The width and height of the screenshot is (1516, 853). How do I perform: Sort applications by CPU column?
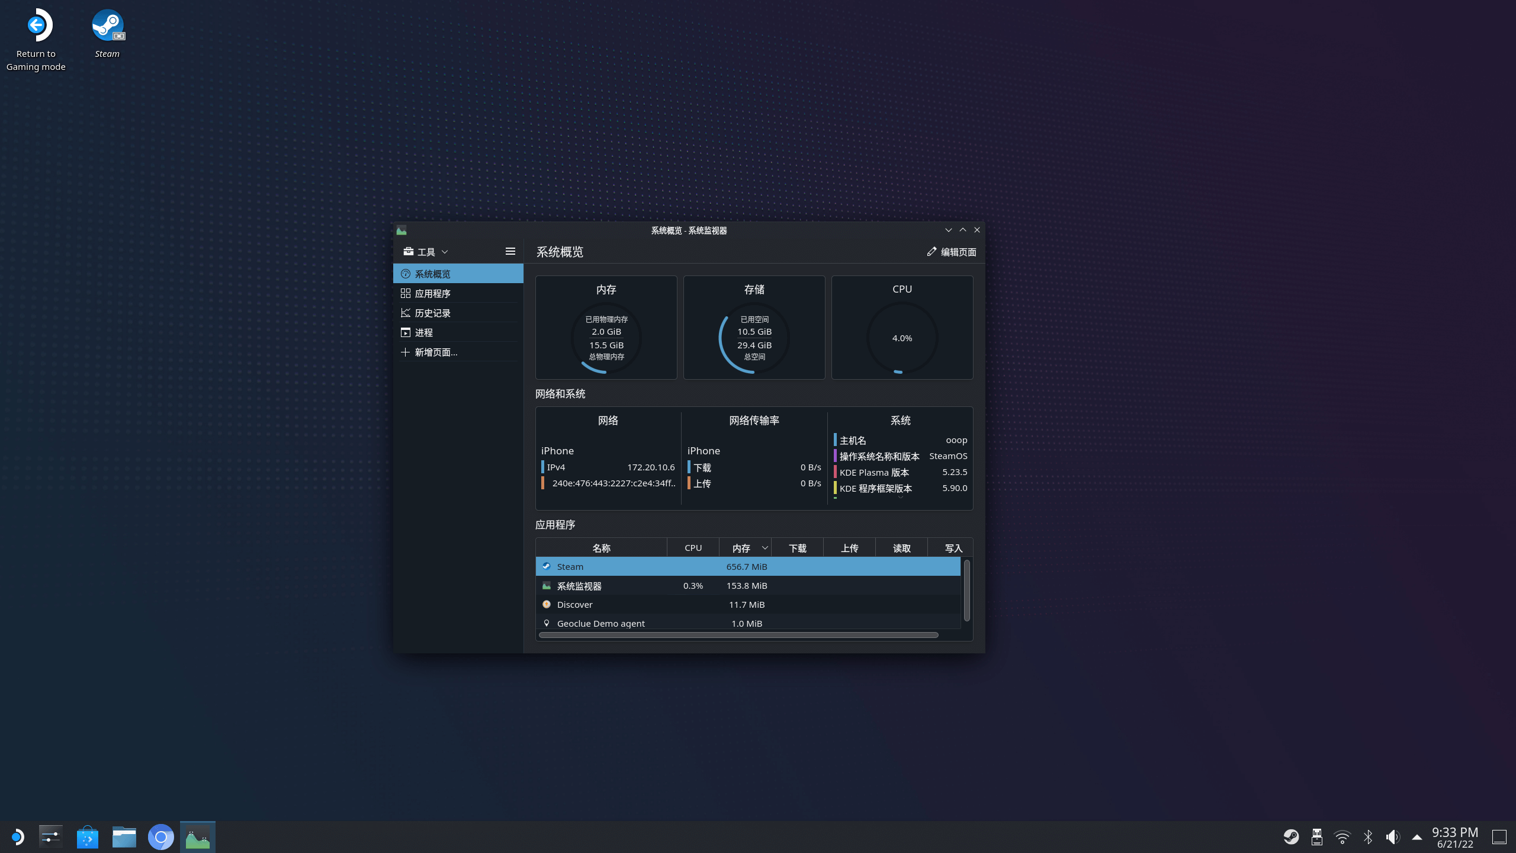pyautogui.click(x=693, y=548)
